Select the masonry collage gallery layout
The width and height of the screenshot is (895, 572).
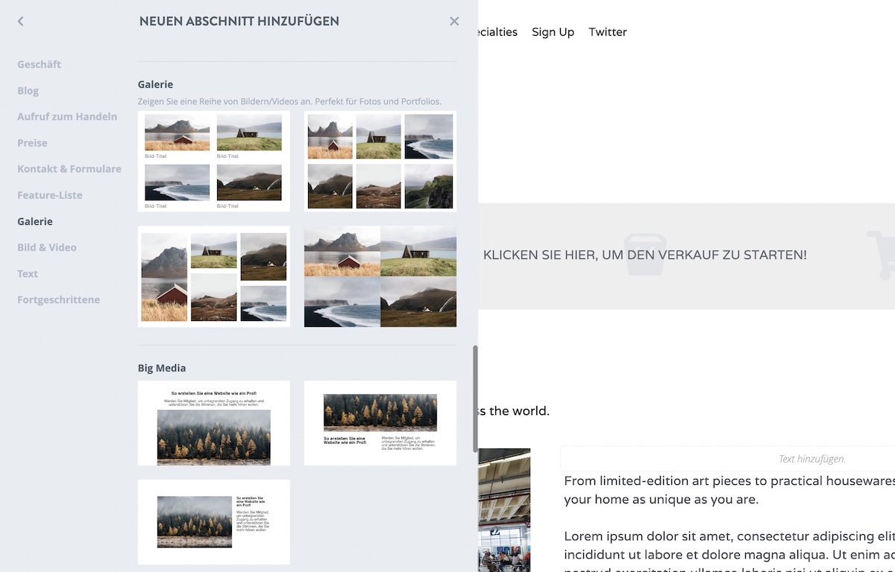[214, 276]
